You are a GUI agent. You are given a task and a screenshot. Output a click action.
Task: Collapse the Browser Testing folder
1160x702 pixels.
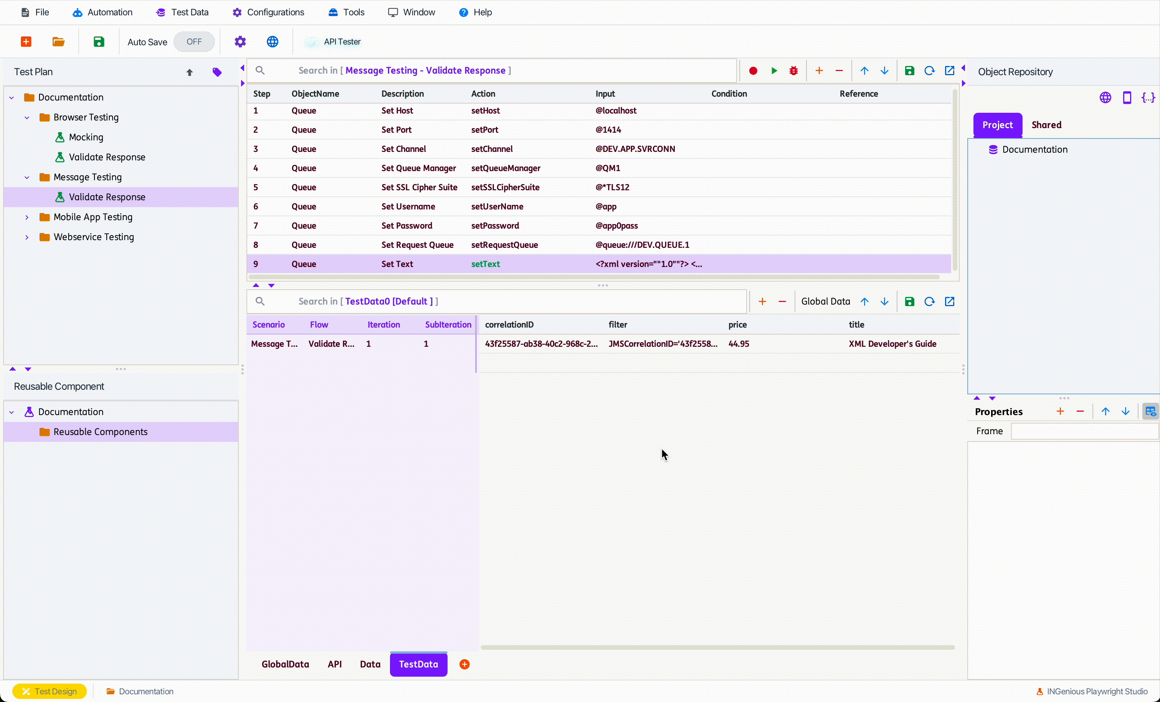pos(27,117)
